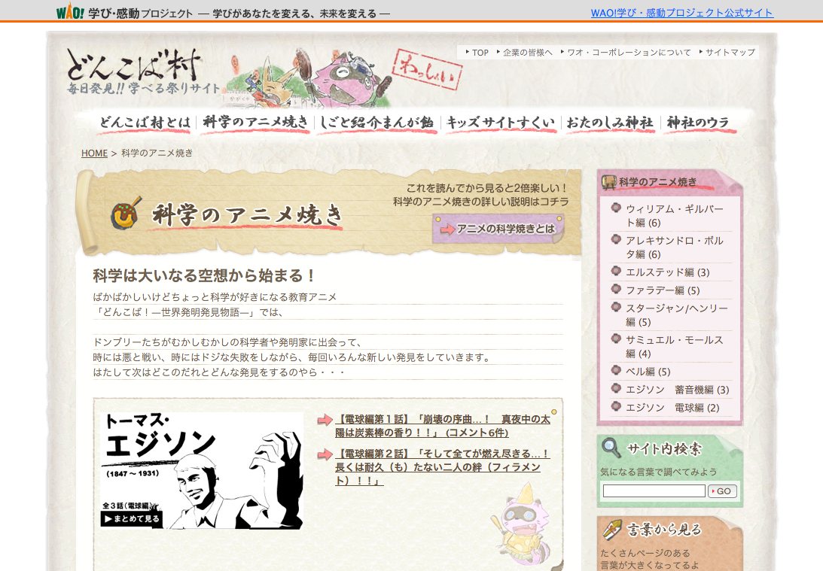Open 電球編第１話 episode link
This screenshot has height=571, width=823.
443,426
